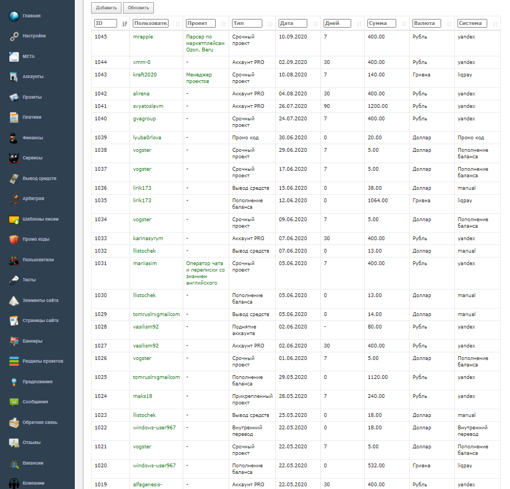
Task: Focus the Пользователь filter field
Action: coord(151,23)
